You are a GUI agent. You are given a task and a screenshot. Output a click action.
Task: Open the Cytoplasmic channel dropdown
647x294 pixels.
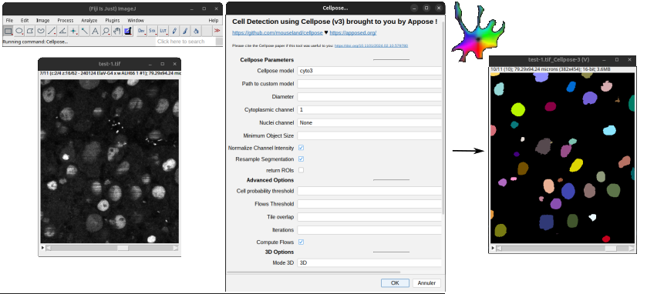pos(369,109)
